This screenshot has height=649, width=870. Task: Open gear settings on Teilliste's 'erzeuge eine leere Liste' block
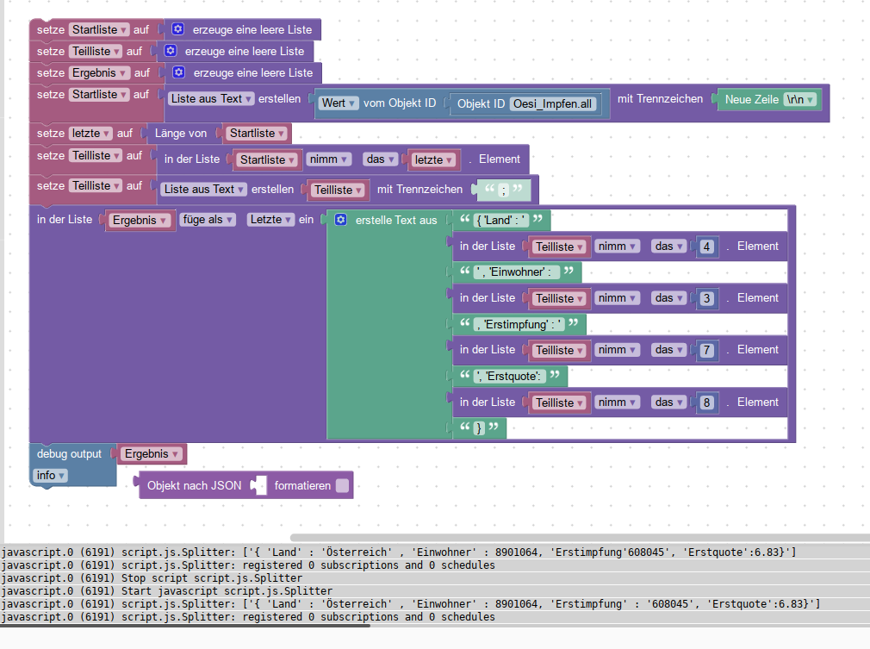(171, 51)
